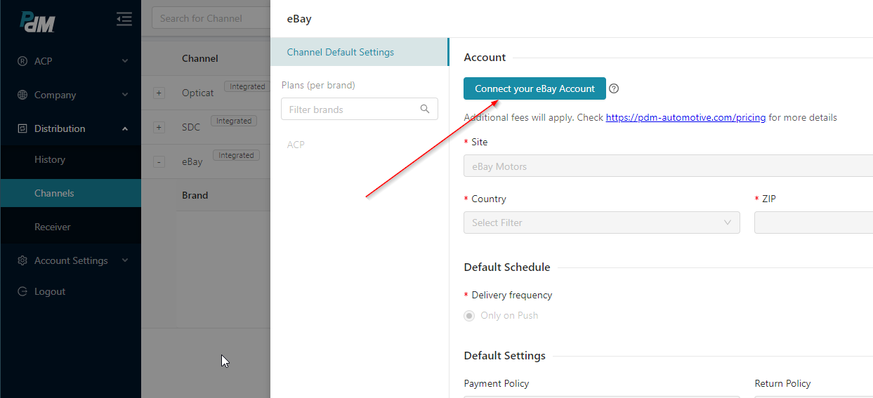Click the SDC channel name
Image resolution: width=873 pixels, height=398 pixels.
tap(191, 127)
